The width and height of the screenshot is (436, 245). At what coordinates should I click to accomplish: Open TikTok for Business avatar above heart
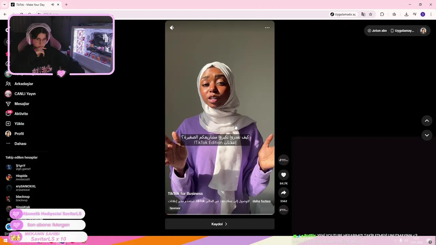click(283, 160)
